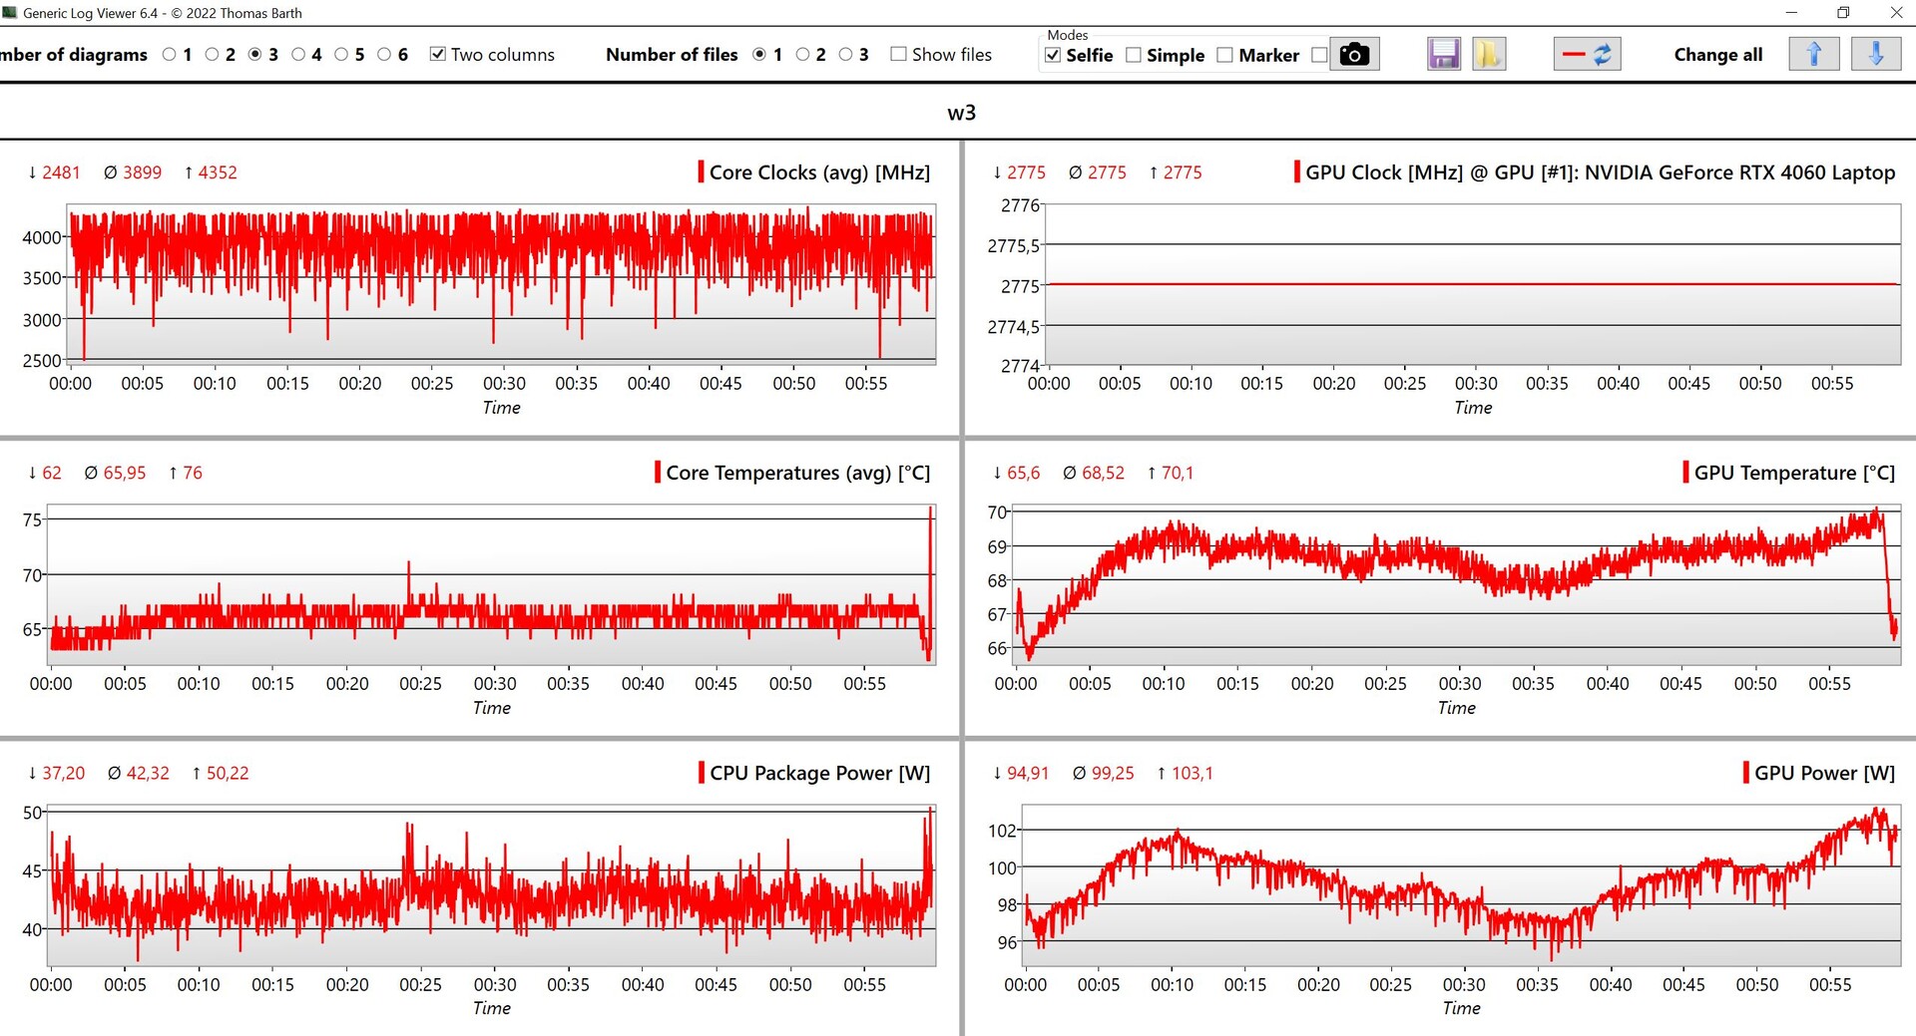Screen dimensions: 1916x1036
Task: Click the blue up arrow button
Action: [1813, 55]
